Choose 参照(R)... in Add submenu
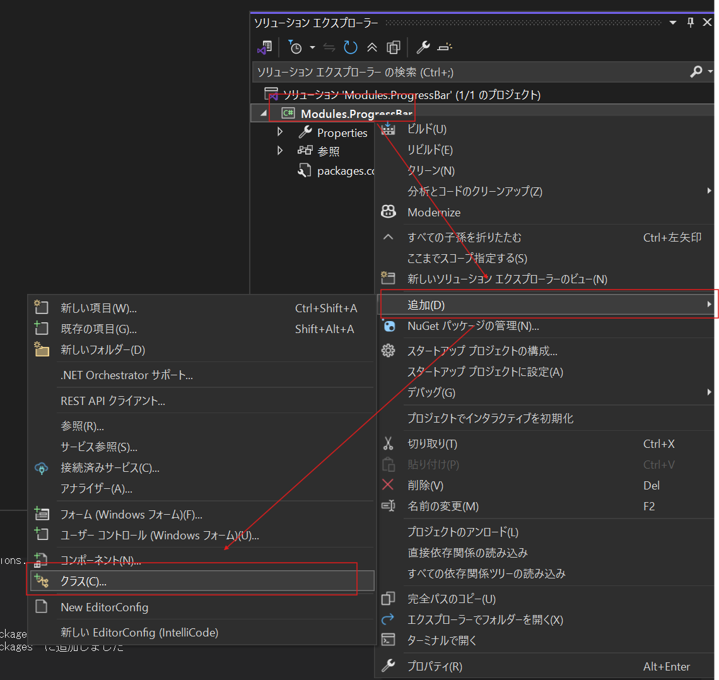Image resolution: width=719 pixels, height=680 pixels. pos(202,426)
